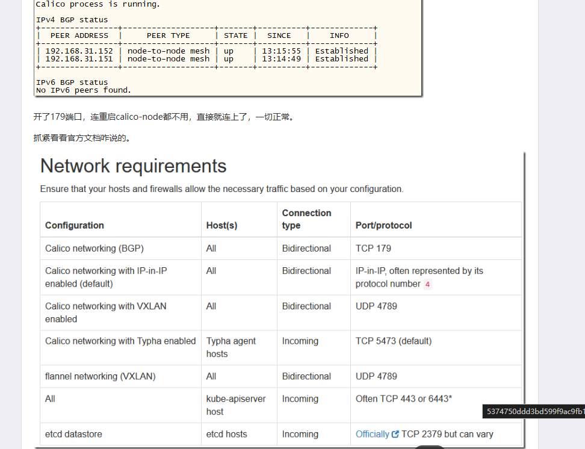Viewport: 585px width, 449px height.
Task: Select peer address '192.168.31.152'
Action: point(79,51)
